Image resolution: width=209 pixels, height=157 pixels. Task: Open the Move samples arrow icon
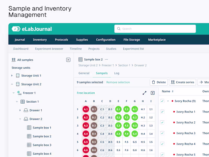(x=201, y=82)
